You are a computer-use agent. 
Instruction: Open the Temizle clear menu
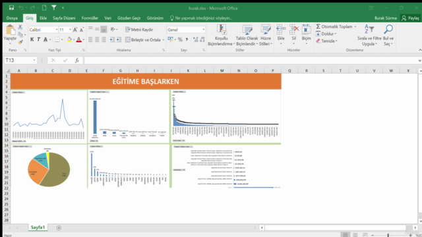[x=327, y=41]
